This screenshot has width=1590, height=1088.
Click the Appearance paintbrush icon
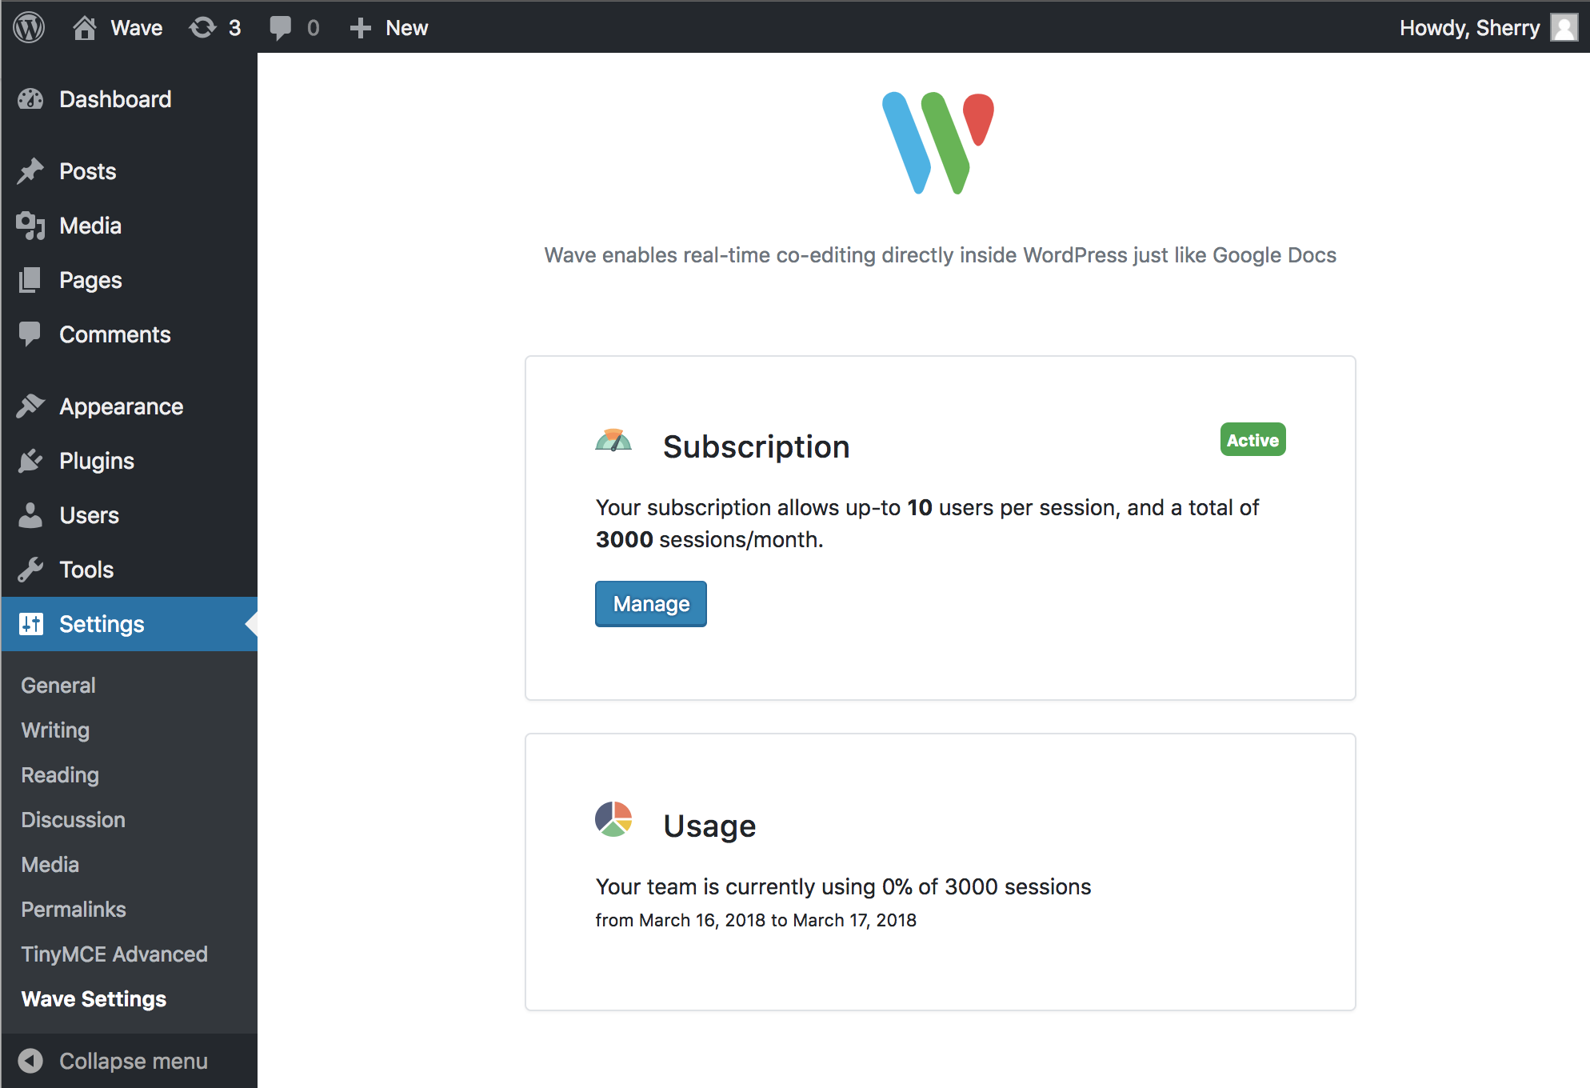30,406
